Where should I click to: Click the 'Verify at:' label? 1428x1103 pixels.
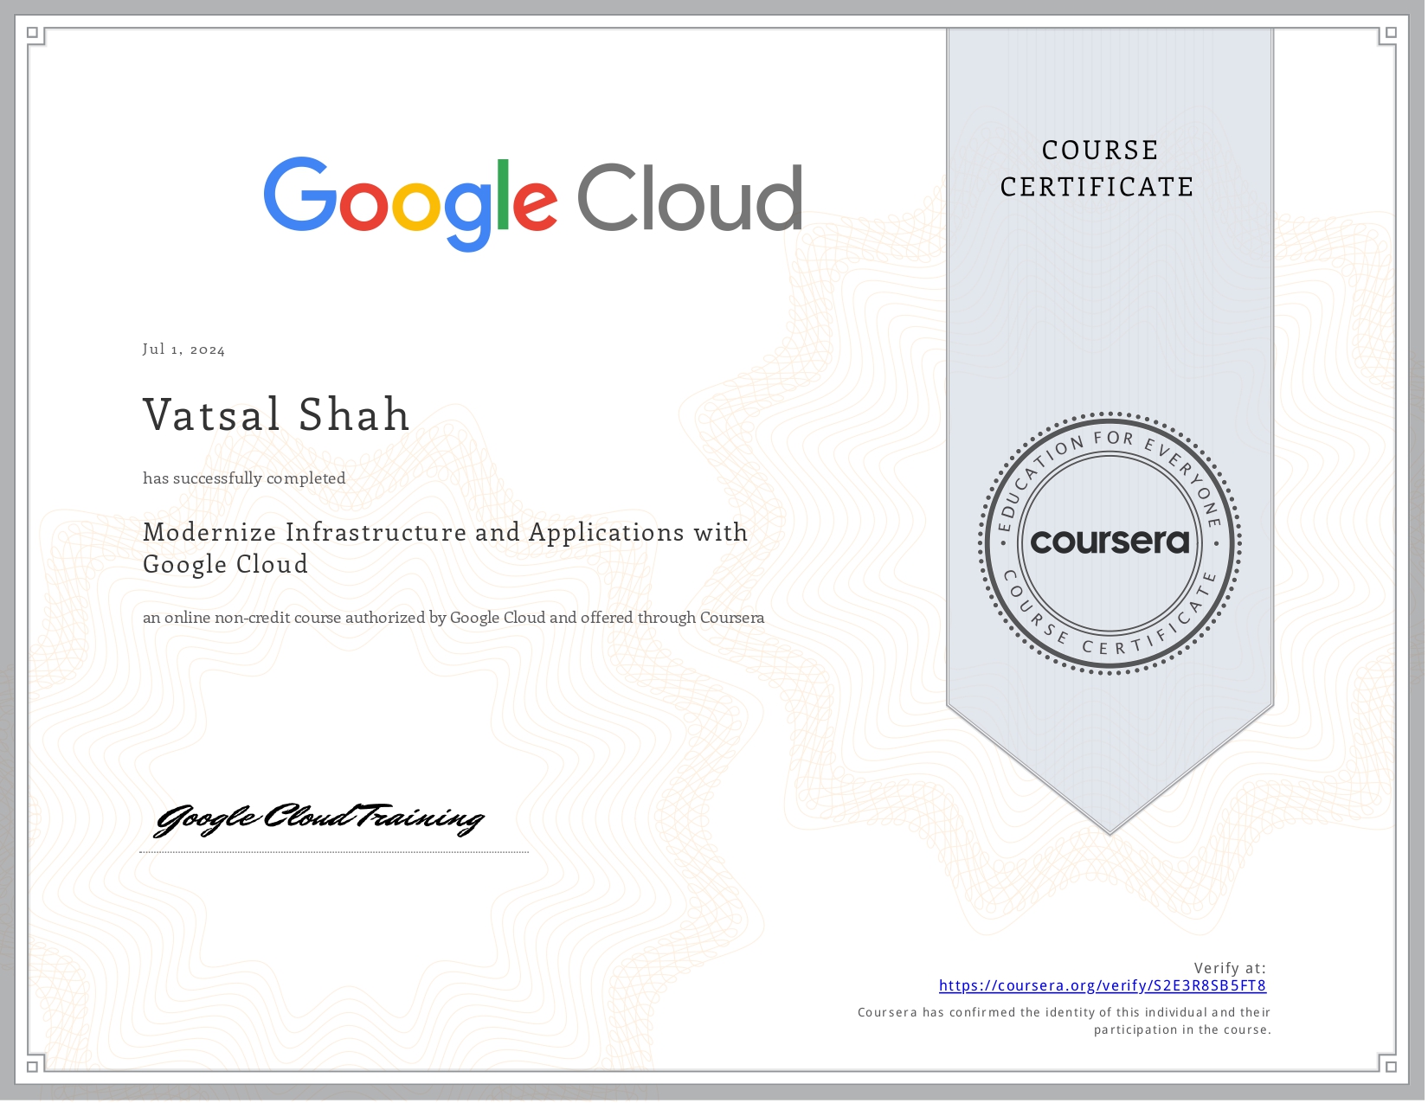click(x=1229, y=968)
